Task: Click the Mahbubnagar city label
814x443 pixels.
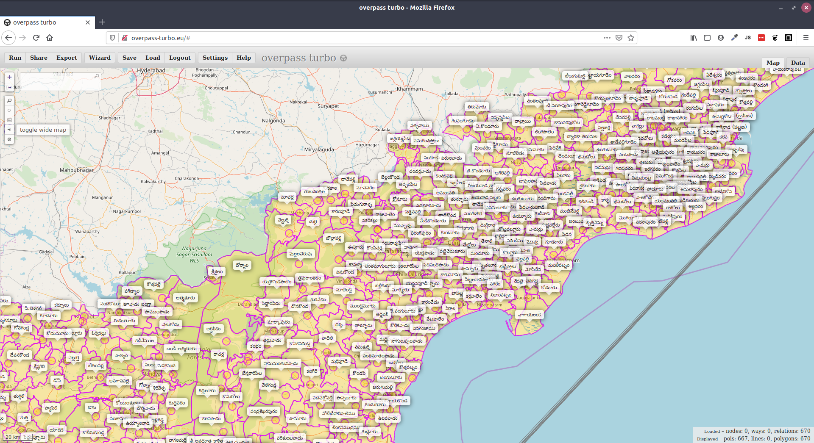Action: [x=77, y=170]
